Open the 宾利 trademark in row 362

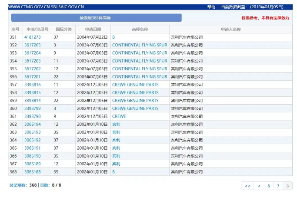coord(116,124)
